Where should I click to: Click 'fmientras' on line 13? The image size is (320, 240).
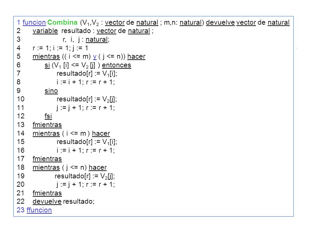(x=47, y=125)
